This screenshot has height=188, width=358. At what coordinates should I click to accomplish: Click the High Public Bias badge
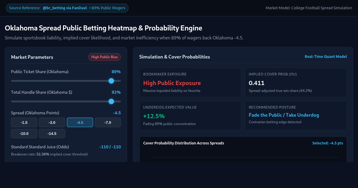pos(104,57)
